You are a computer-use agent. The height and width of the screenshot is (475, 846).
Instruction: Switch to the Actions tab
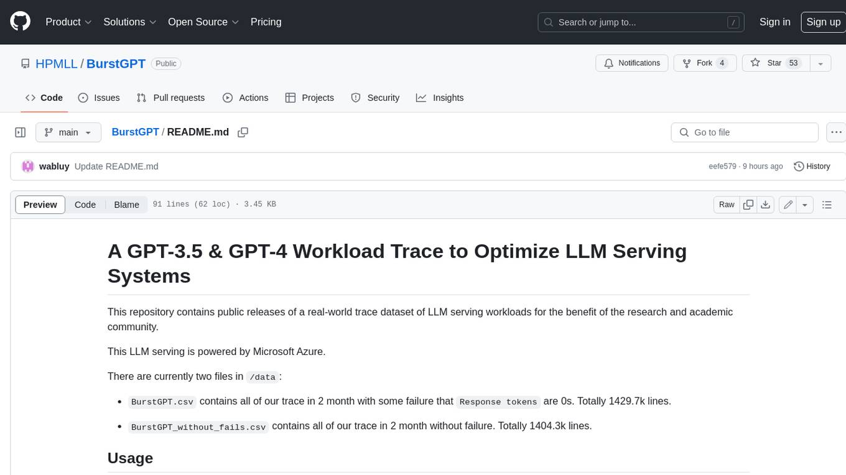click(x=246, y=98)
